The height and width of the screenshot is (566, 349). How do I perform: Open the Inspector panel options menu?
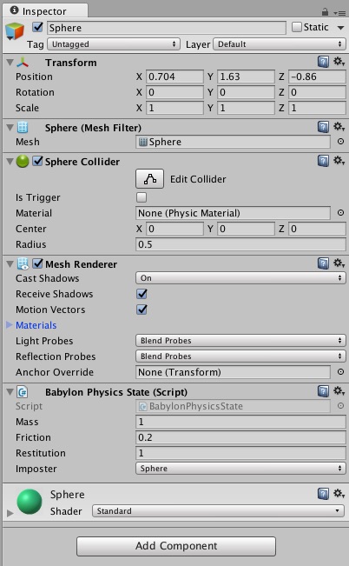tap(339, 13)
